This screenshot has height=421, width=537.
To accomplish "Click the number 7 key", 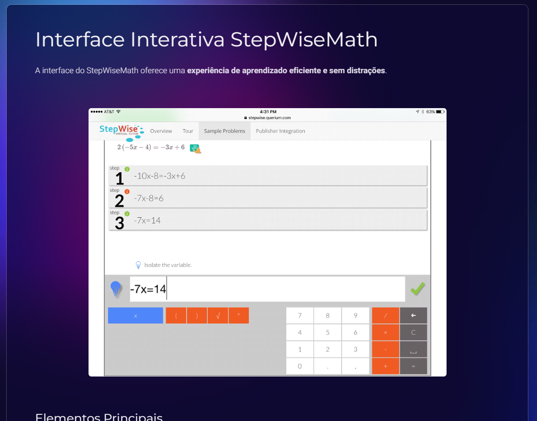I will [x=300, y=316].
